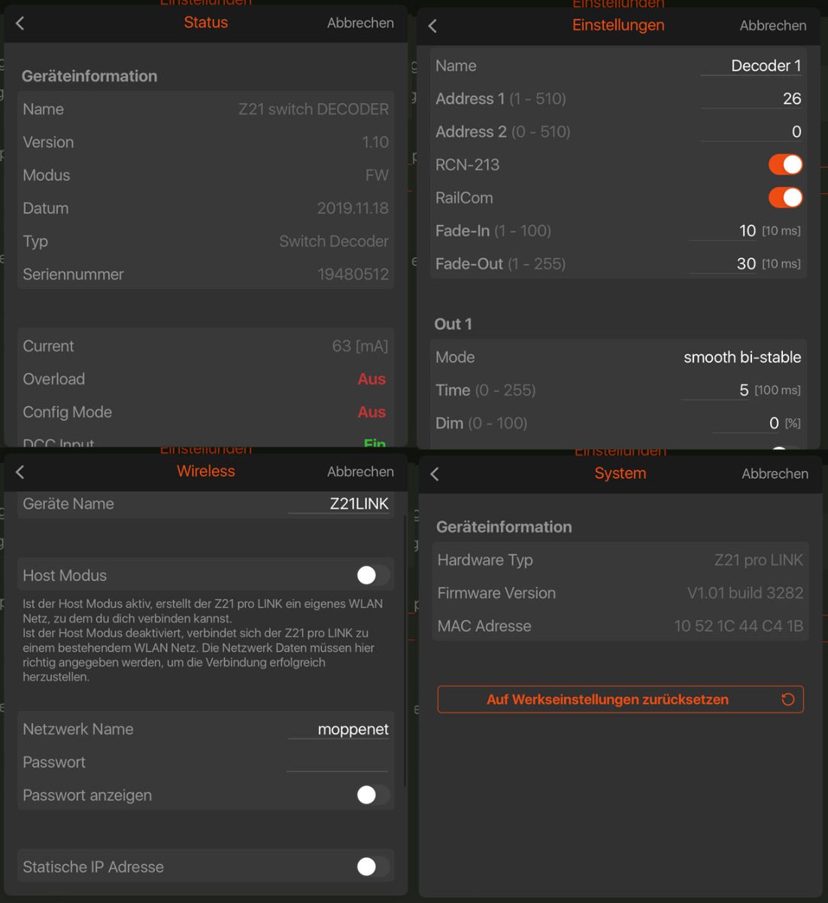
Task: Click the Passwort input field
Action: pyautogui.click(x=338, y=762)
